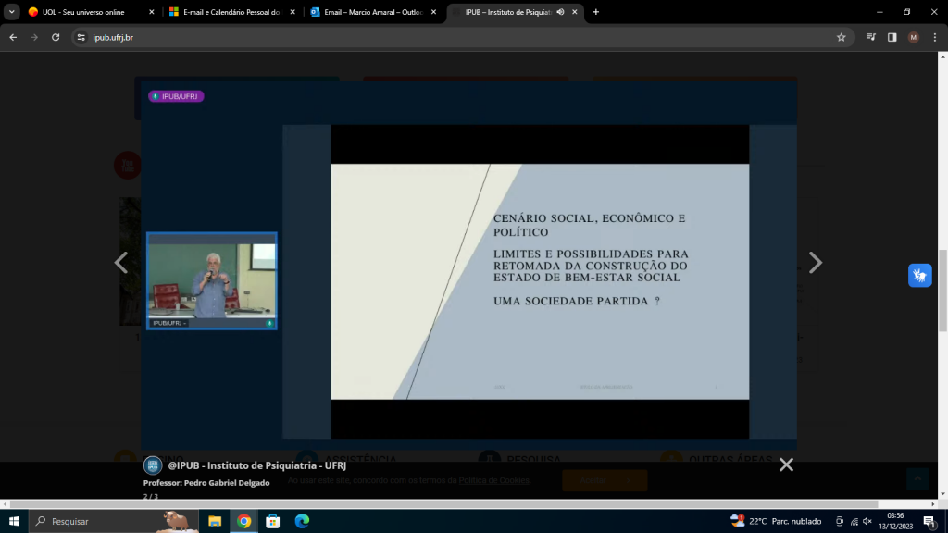Screen dimensions: 948x533
Task: Open File Explorer from the taskbar
Action: [215, 521]
